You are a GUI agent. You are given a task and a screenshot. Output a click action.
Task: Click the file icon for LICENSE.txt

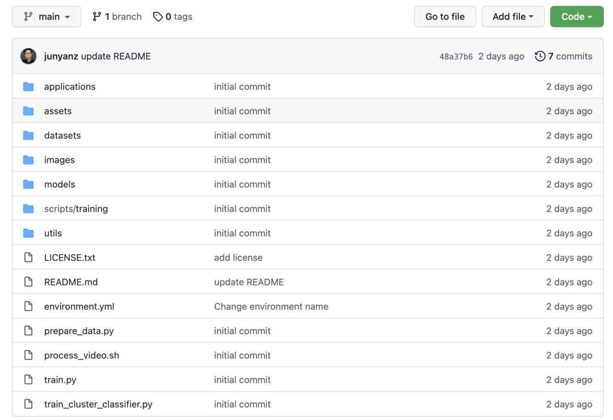click(28, 257)
